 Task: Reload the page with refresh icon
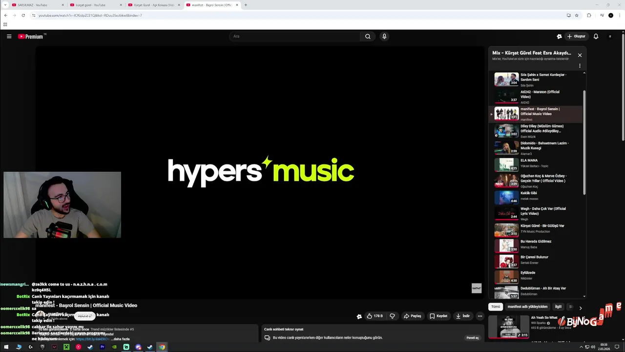tap(23, 15)
